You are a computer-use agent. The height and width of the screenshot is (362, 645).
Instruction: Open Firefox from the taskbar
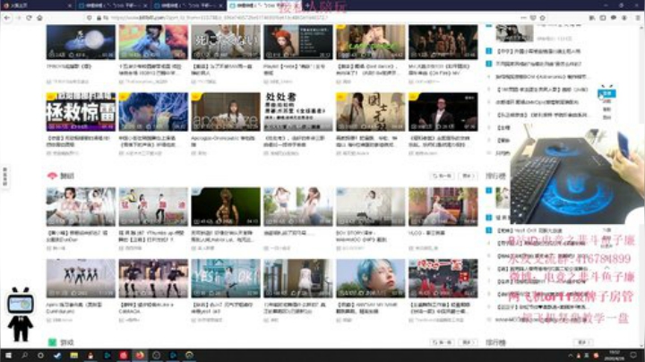(140, 355)
